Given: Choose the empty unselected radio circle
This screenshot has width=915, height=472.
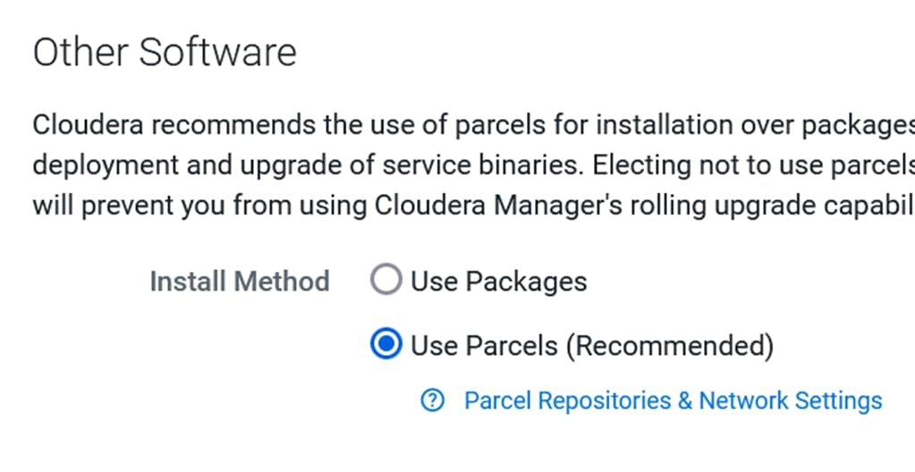Looking at the screenshot, I should pyautogui.click(x=386, y=280).
